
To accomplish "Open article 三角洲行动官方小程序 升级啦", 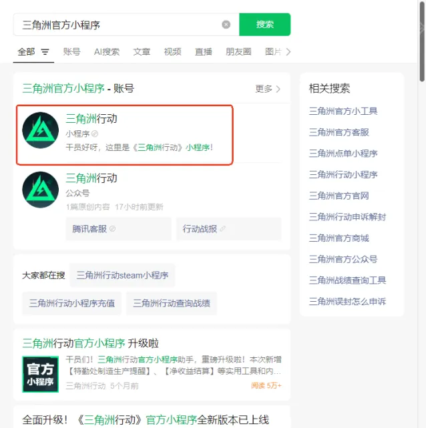I will tap(90, 343).
